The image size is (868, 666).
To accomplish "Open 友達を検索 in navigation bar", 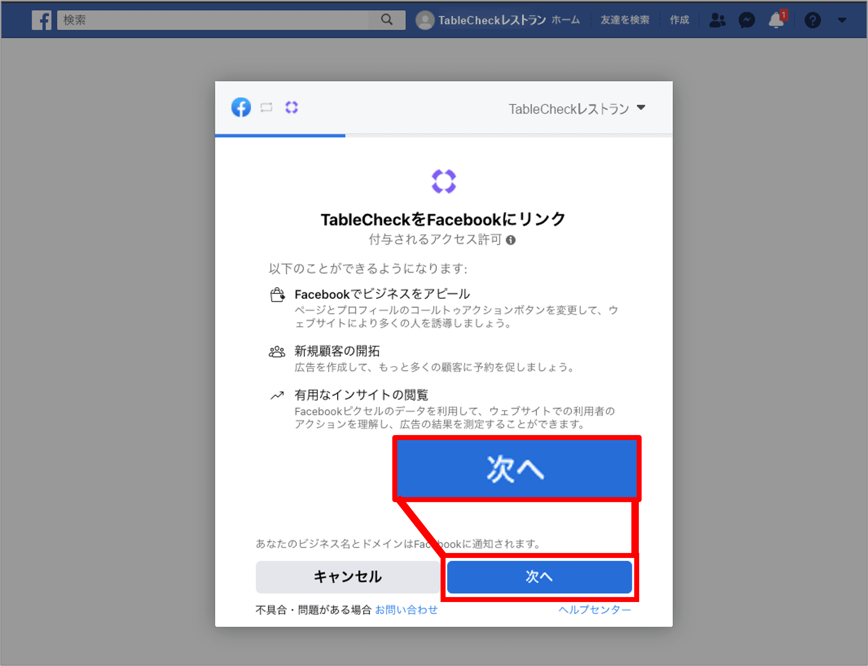I will coord(625,20).
